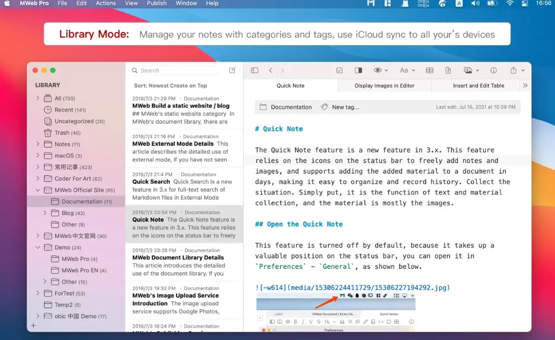Open the Actions menu
The width and height of the screenshot is (555, 340).
105,3
